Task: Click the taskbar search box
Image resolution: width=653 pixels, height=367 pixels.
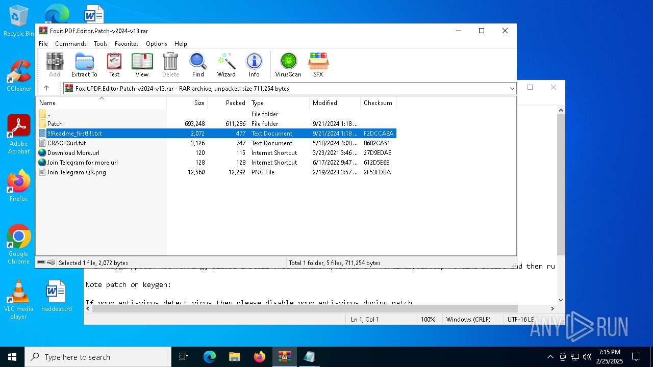Action: (x=98, y=357)
